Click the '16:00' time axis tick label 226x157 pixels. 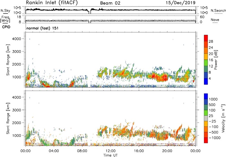click(x=139, y=151)
